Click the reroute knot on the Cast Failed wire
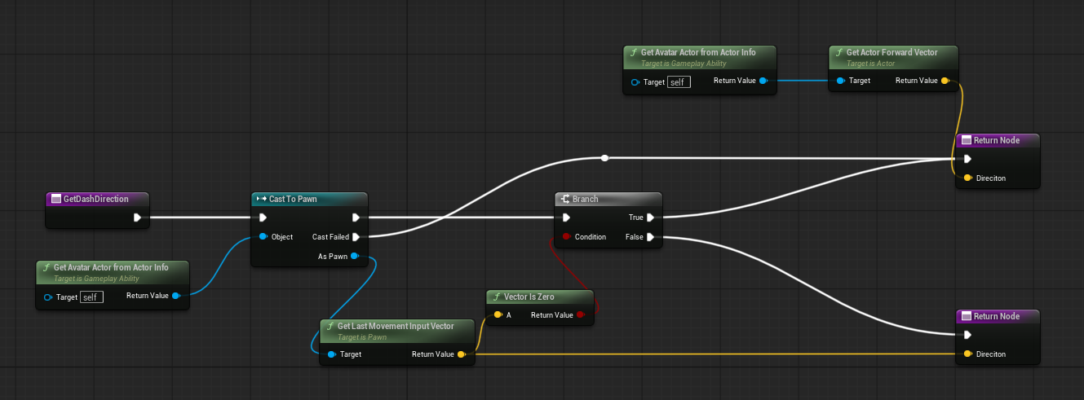 604,157
